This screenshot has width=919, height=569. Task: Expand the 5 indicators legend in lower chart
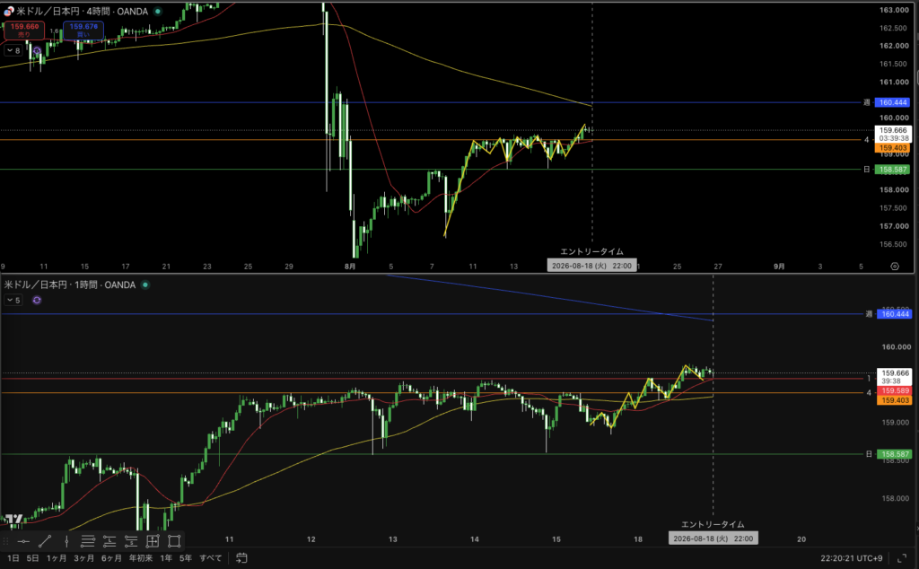13,300
